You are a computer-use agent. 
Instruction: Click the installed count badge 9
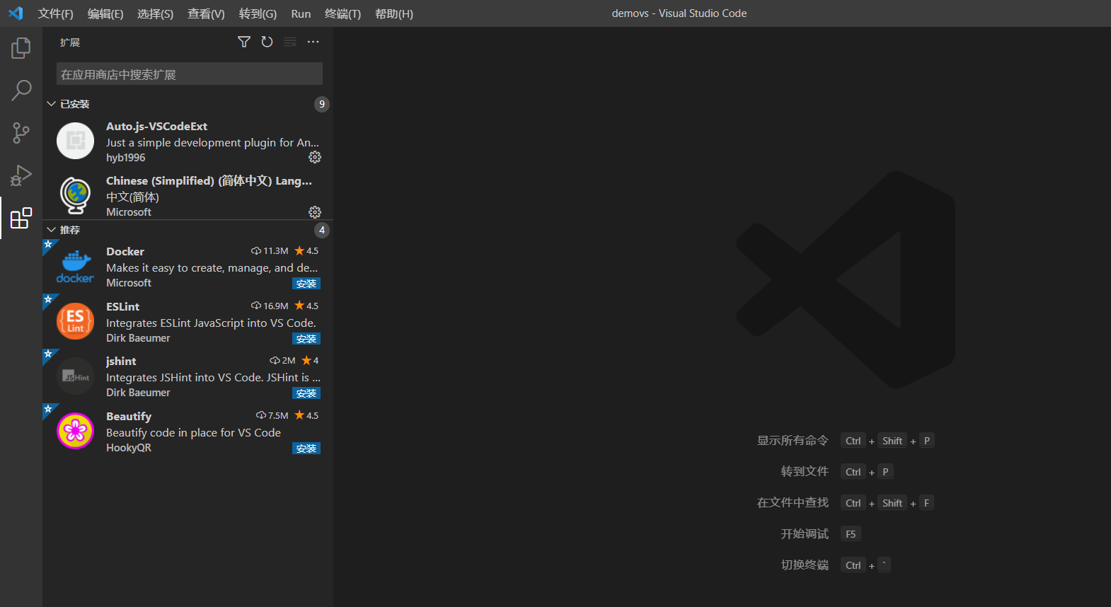click(x=322, y=104)
